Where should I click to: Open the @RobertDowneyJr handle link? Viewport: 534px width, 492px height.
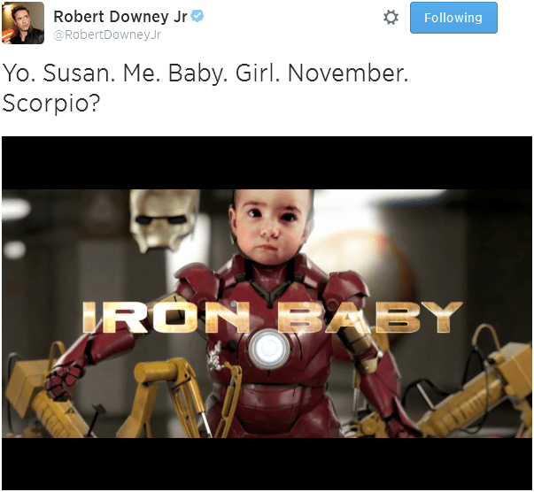[x=107, y=35]
